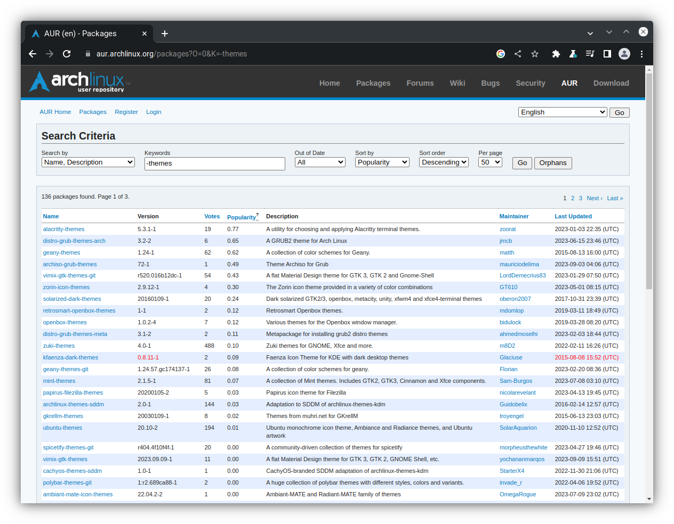Open the mint-themes package
The height and width of the screenshot is (524, 674).
(x=59, y=381)
